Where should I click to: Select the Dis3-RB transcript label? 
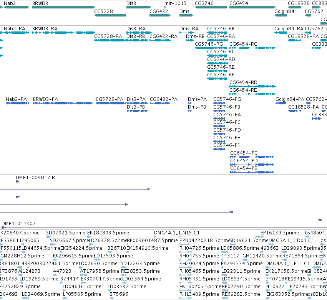tap(136, 36)
